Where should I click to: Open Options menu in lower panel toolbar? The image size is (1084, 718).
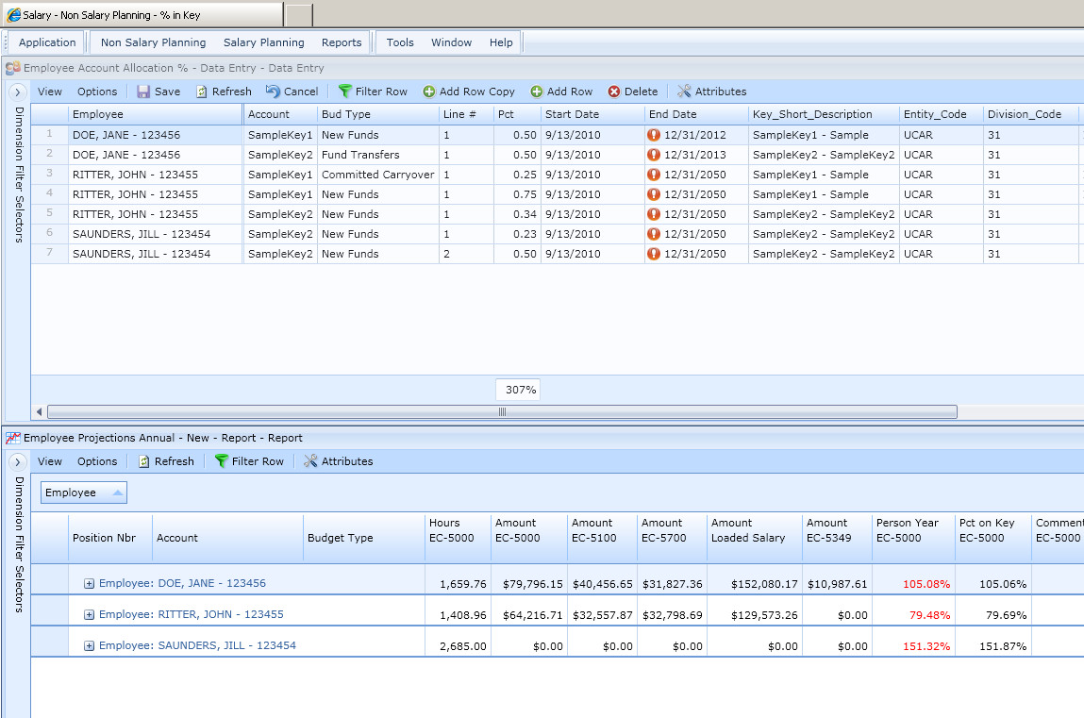(x=97, y=461)
